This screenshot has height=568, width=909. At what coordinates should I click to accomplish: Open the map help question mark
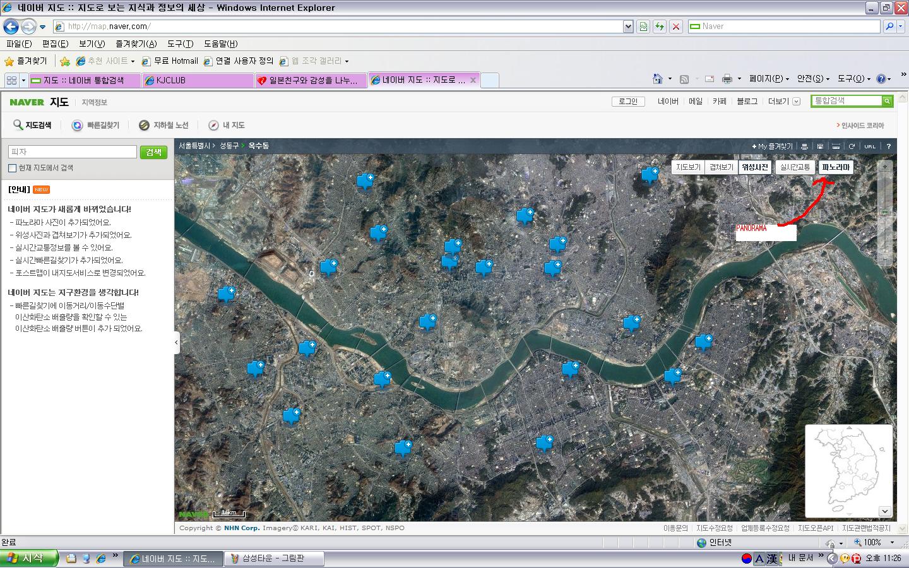(x=888, y=146)
